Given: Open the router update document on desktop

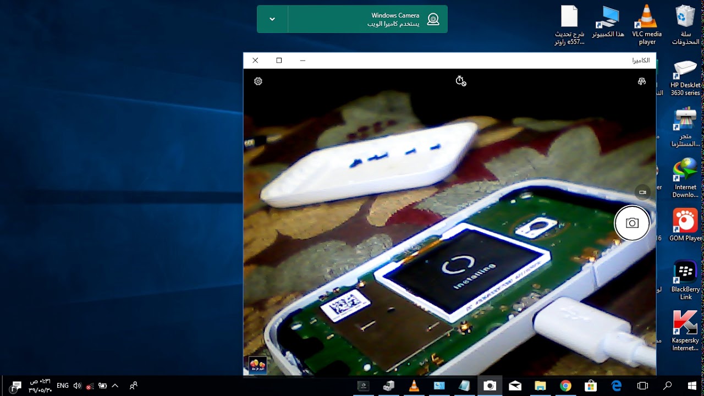Looking at the screenshot, I should pyautogui.click(x=569, y=25).
